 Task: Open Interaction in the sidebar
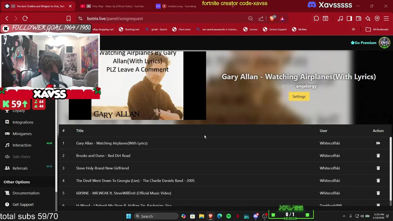point(22,145)
